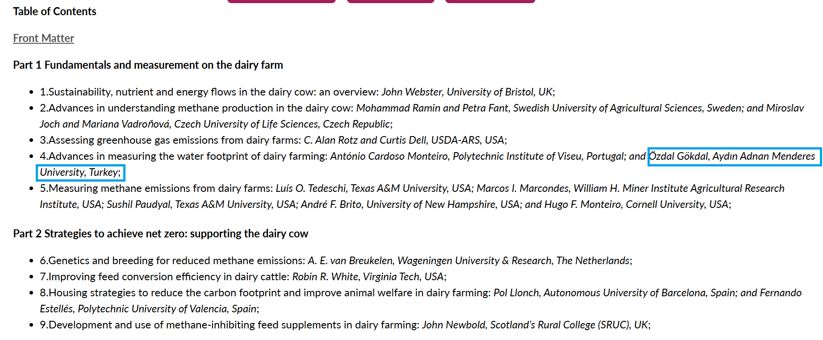Click the Part 1 Fundamentals and measurement heading
This screenshot has height=340, width=823.
pyautogui.click(x=148, y=65)
